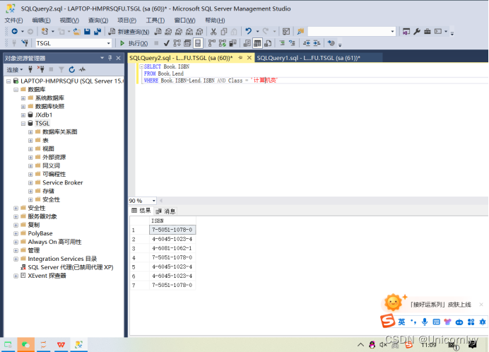Click the Object Explorer refresh icon
The image size is (489, 352).
[72, 69]
